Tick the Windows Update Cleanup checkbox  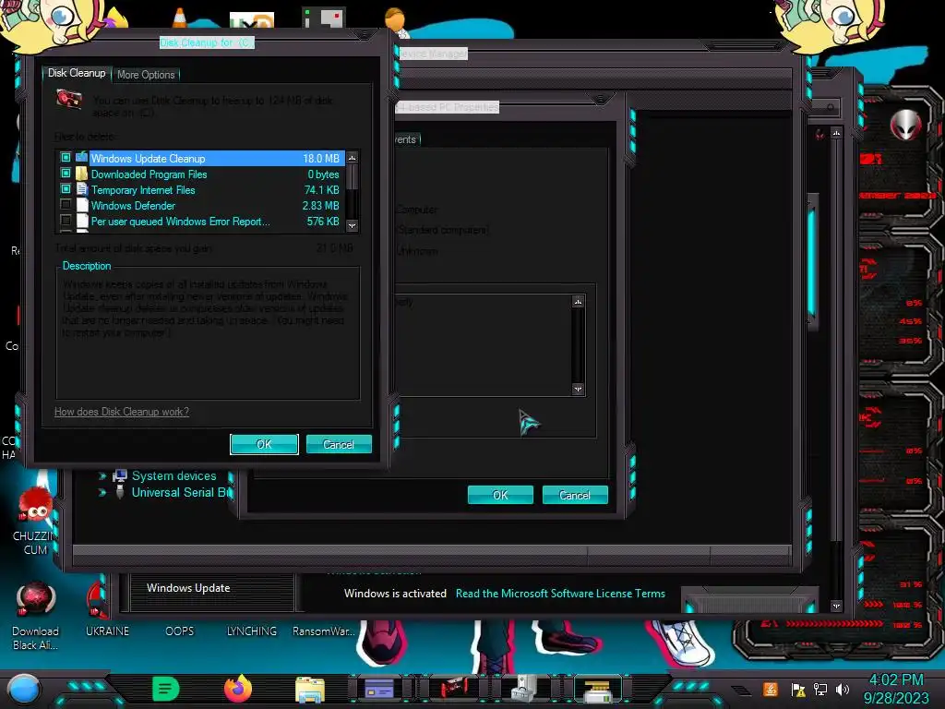pyautogui.click(x=66, y=158)
